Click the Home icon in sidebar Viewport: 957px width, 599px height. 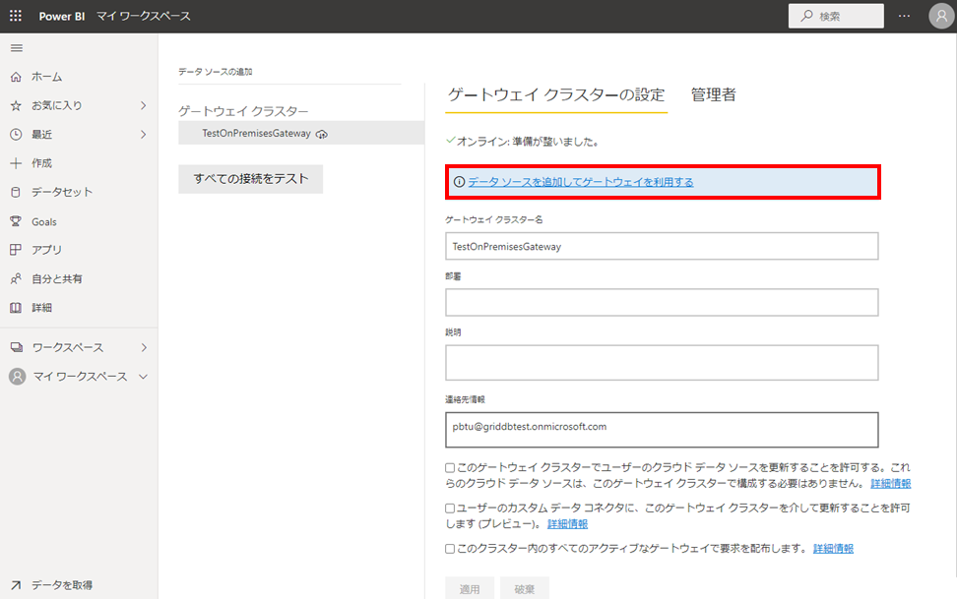[16, 77]
